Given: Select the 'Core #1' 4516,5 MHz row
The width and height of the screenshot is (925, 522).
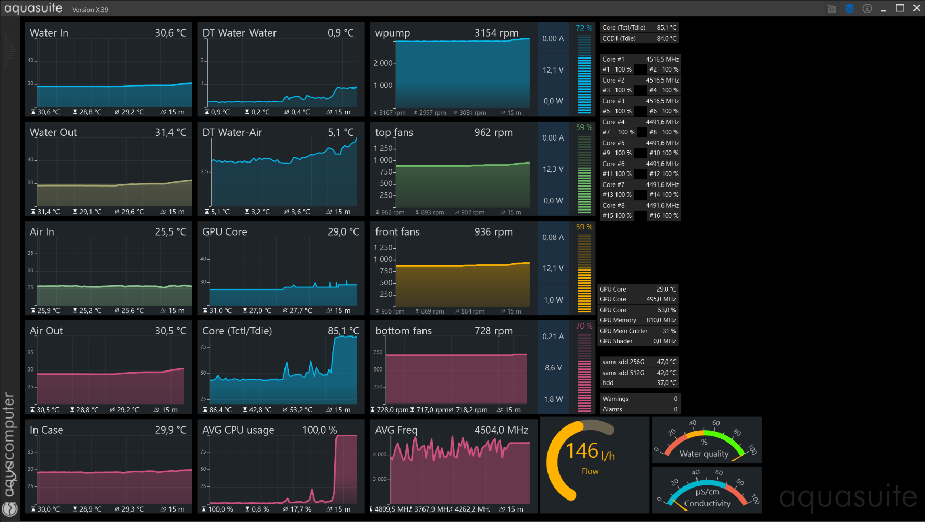Looking at the screenshot, I should [641, 60].
